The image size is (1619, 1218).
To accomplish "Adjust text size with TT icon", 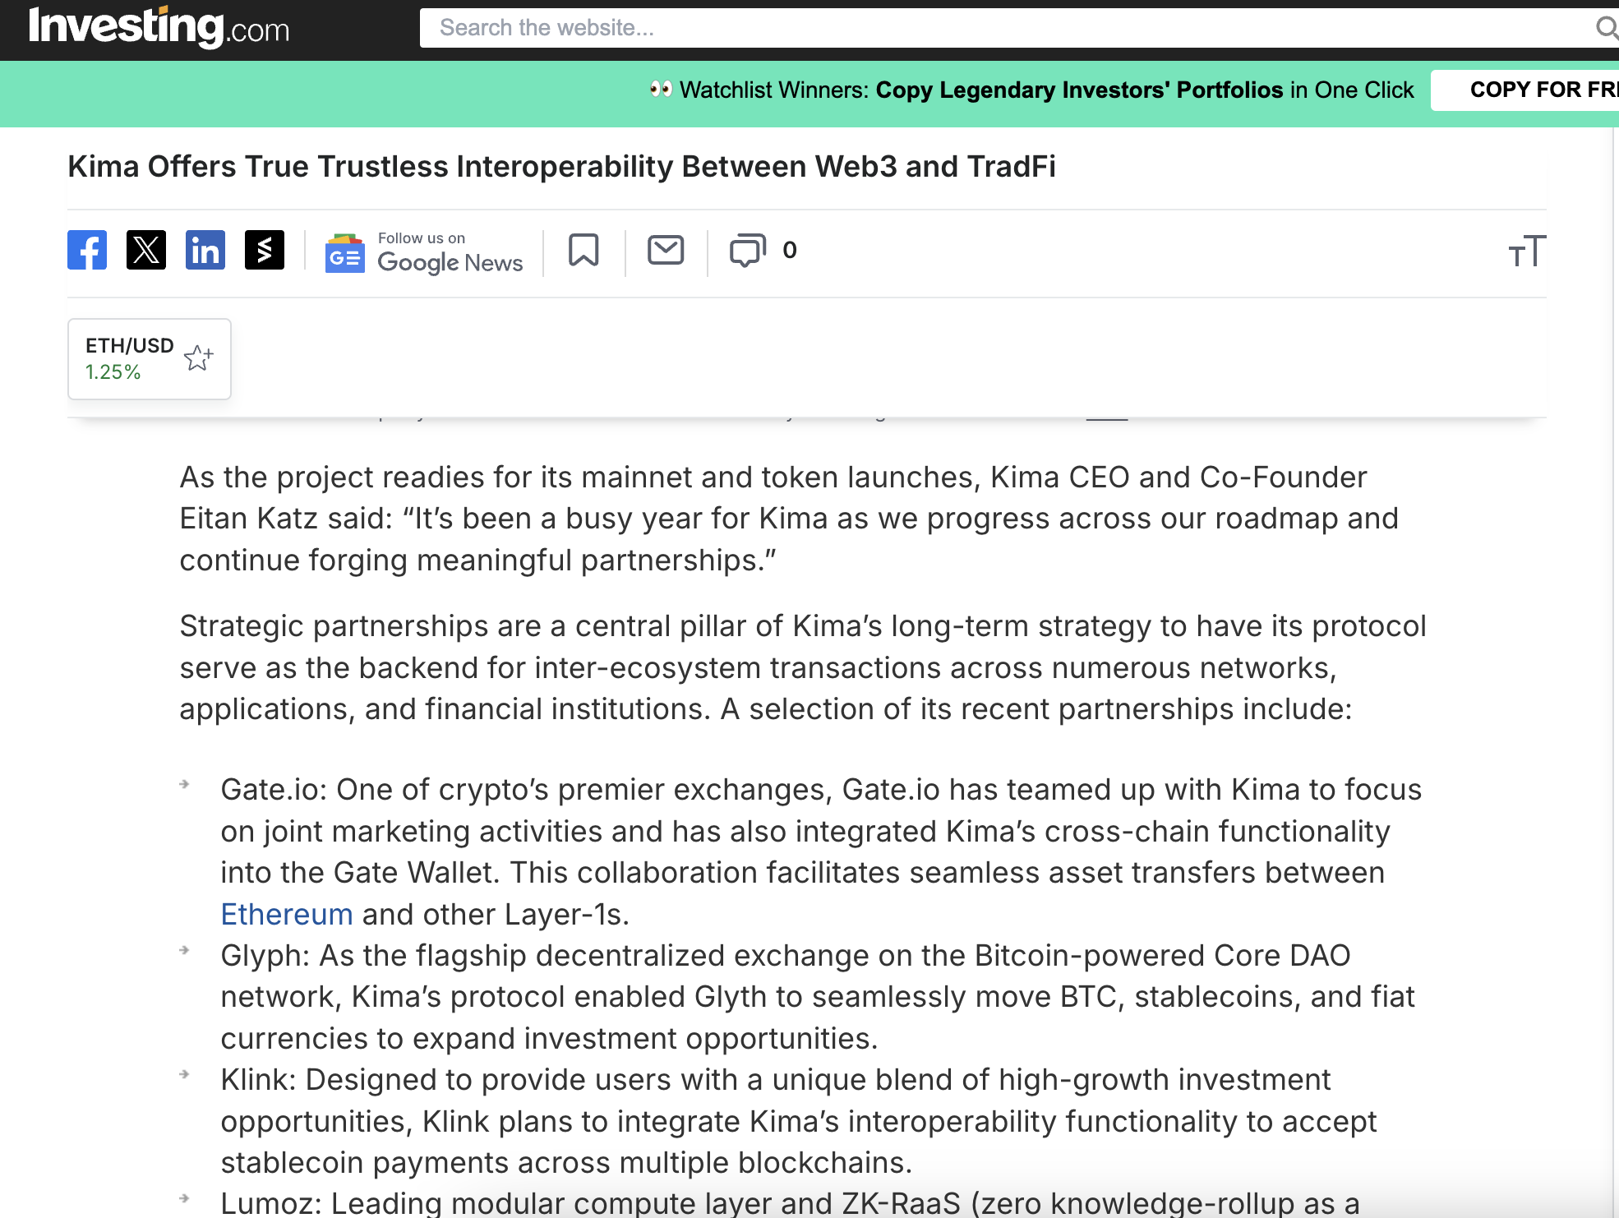I will point(1526,251).
